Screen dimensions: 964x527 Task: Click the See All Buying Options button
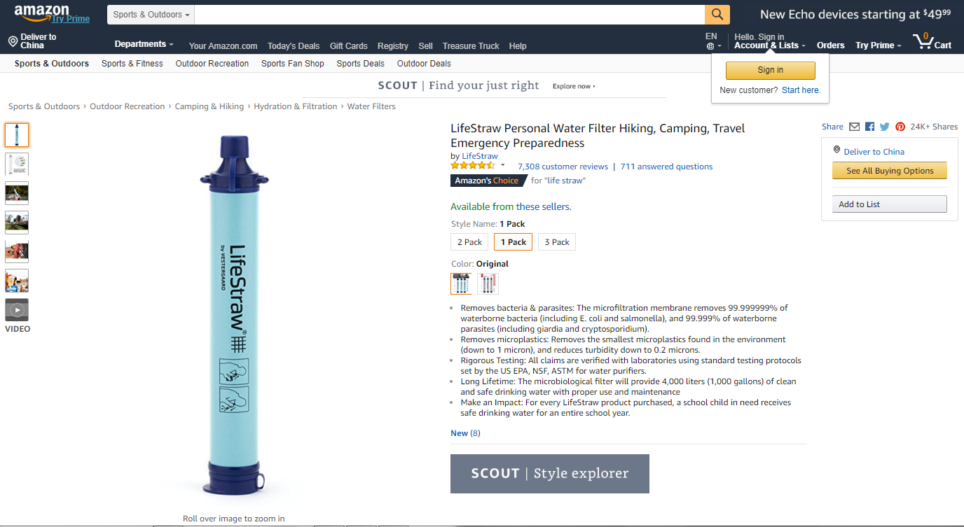889,171
